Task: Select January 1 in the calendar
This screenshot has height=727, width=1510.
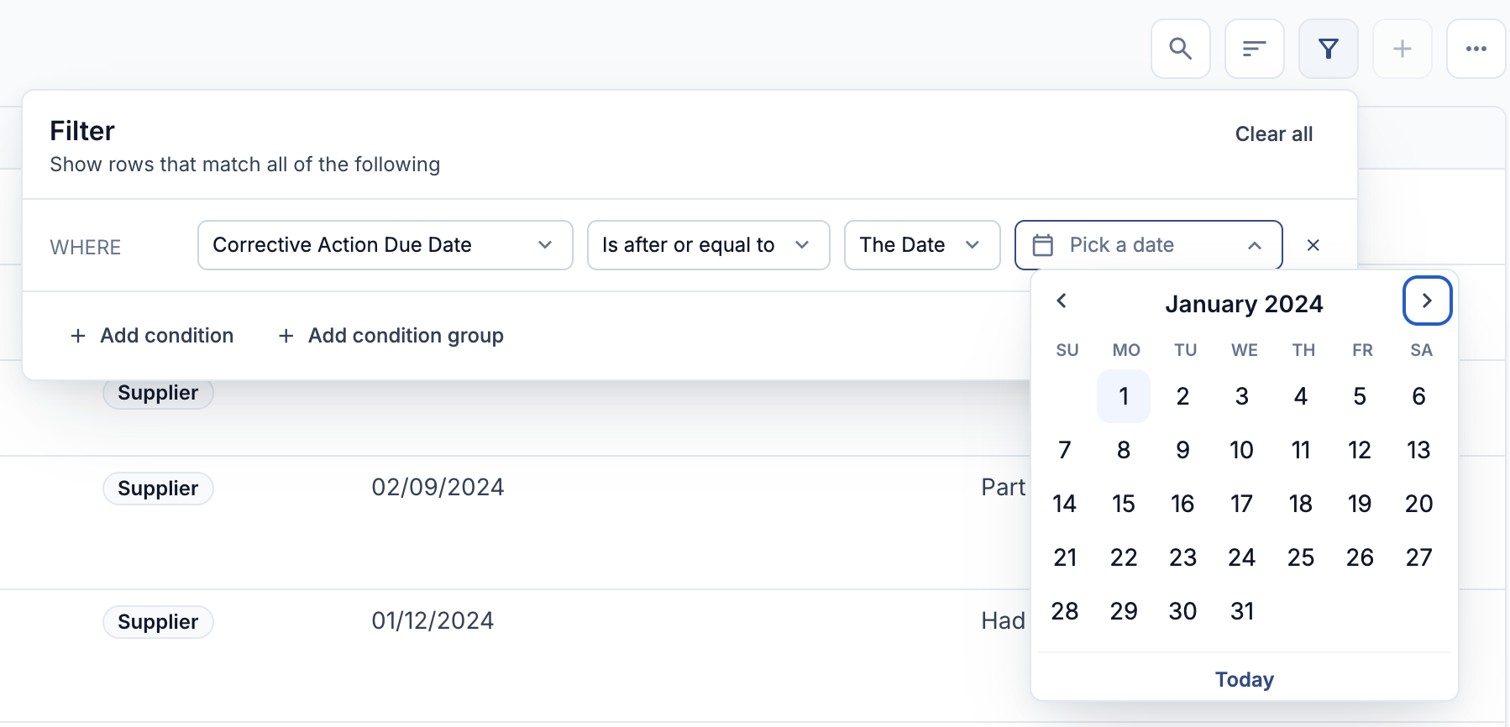Action: tap(1123, 396)
